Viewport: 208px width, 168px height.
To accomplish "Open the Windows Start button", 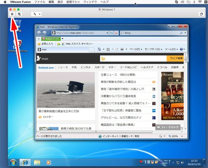I will pyautogui.click(x=13, y=162).
